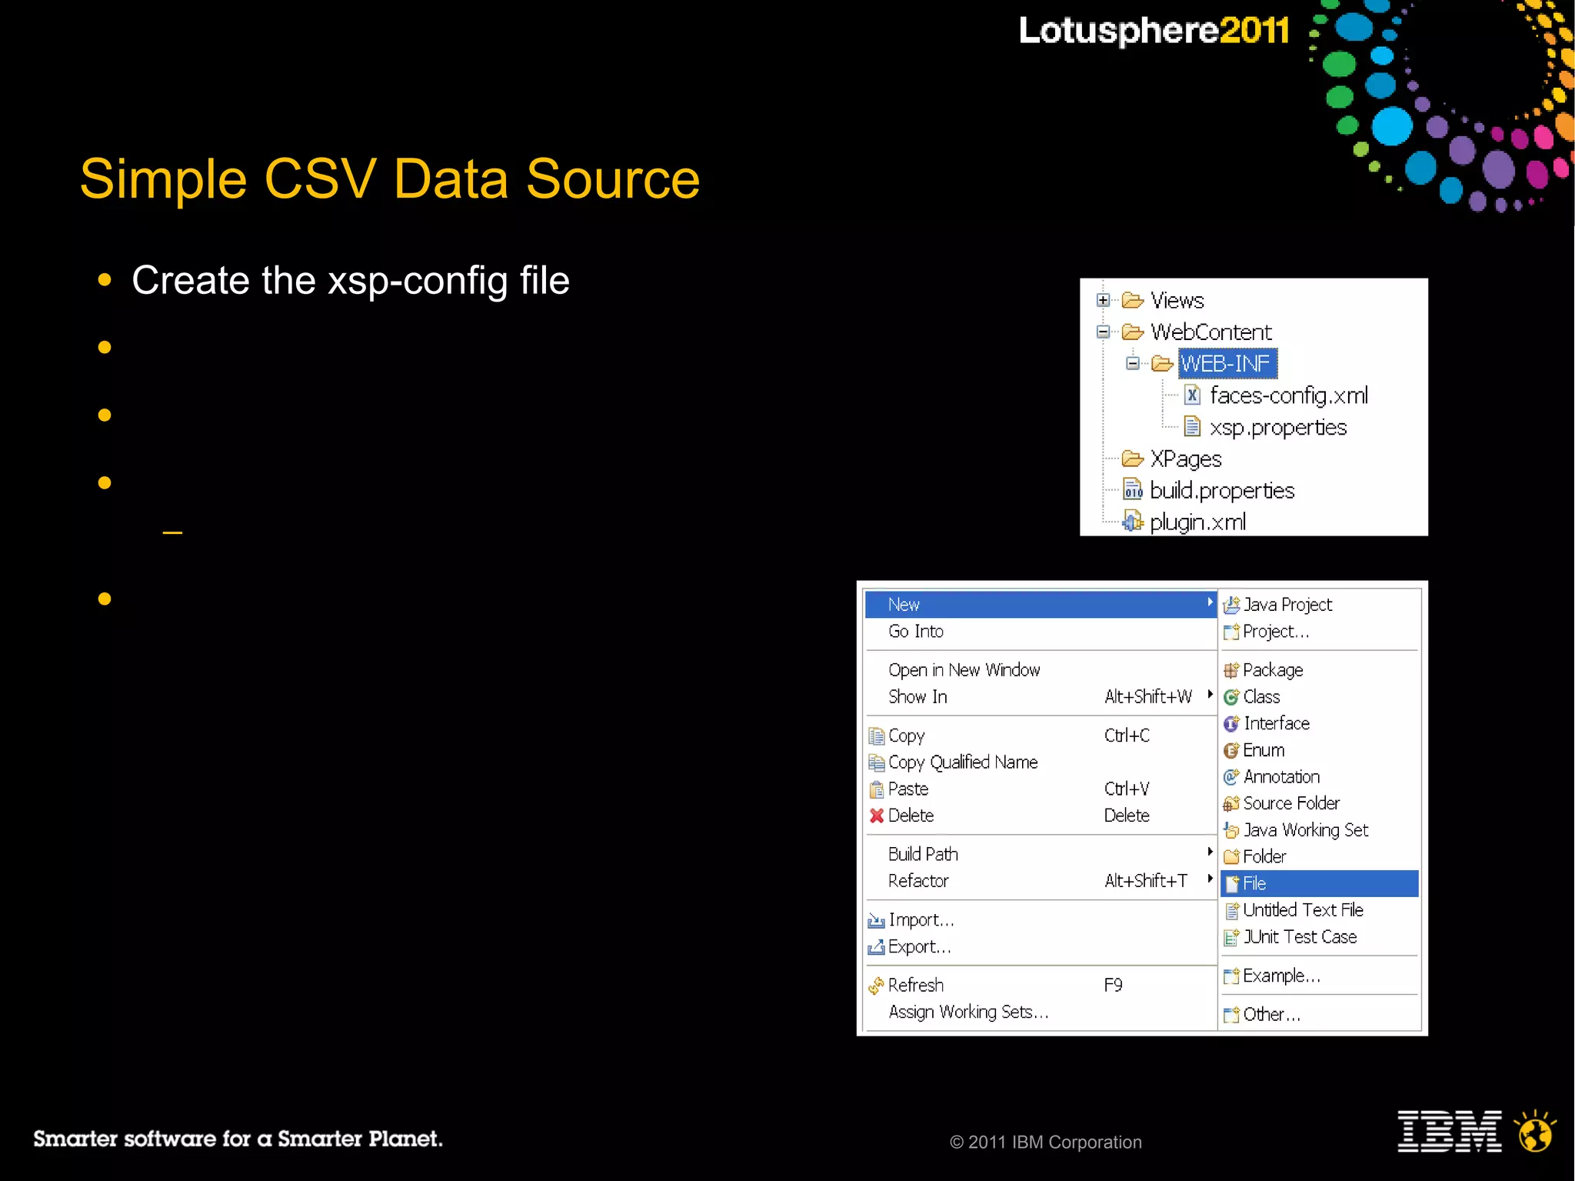Select Other... in New submenu

[x=1320, y=1015]
